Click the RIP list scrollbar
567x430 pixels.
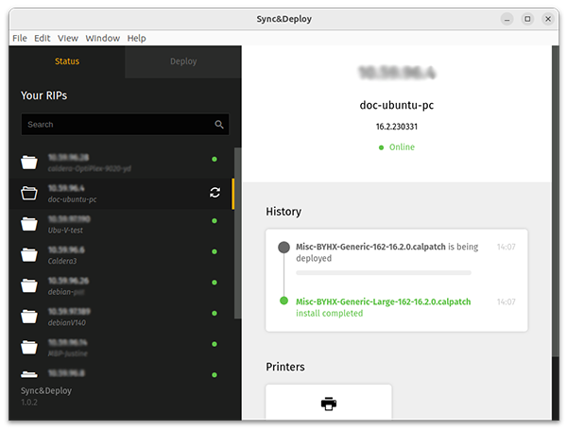pos(237,232)
